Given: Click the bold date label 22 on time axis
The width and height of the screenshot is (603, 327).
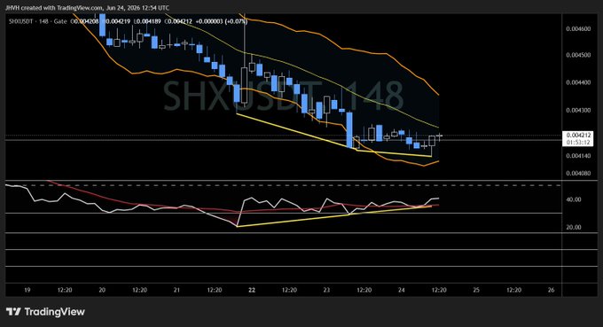Looking at the screenshot, I should click(x=252, y=290).
